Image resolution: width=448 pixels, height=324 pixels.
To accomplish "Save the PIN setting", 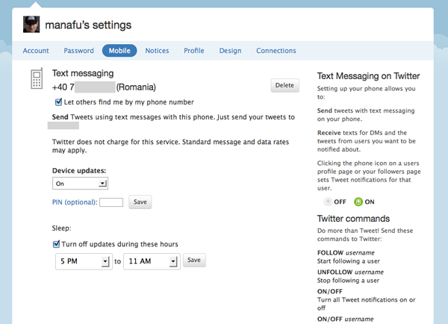I will [140, 202].
